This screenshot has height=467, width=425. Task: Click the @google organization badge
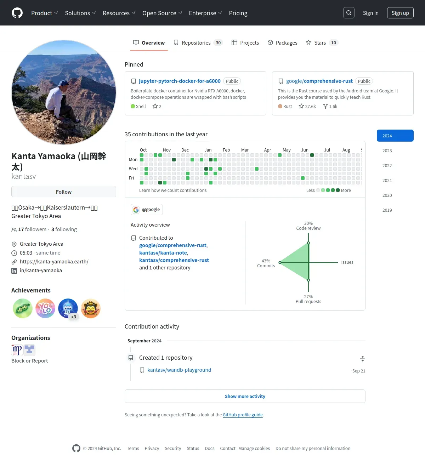coord(147,210)
